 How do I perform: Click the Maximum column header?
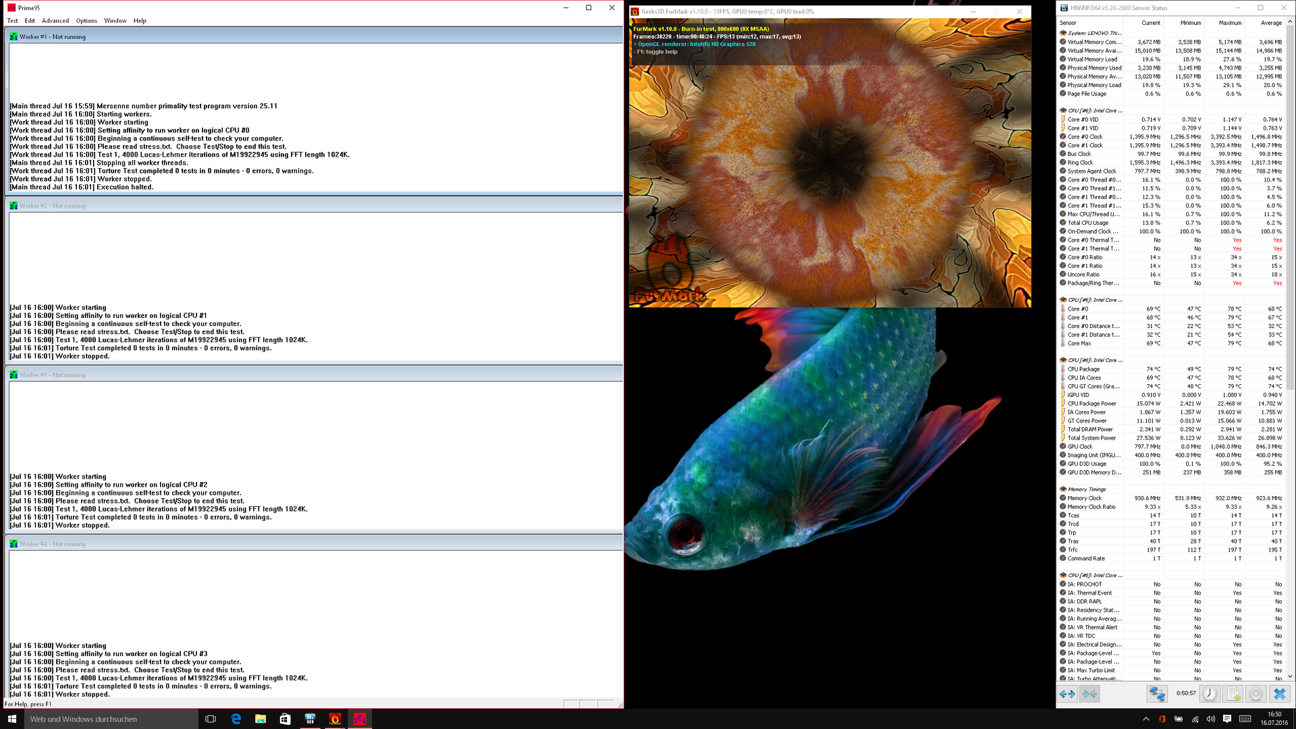coord(1230,23)
